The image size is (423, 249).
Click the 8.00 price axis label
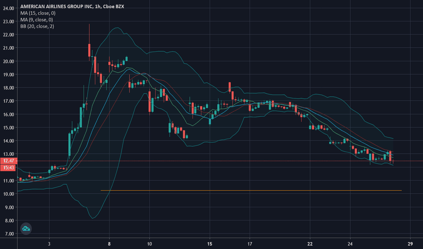(x=10, y=220)
